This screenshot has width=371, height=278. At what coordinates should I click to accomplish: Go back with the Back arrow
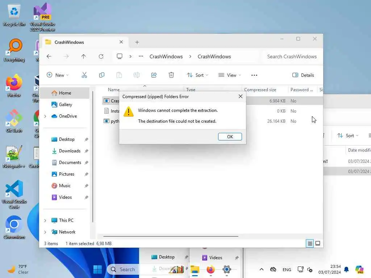coord(49,56)
